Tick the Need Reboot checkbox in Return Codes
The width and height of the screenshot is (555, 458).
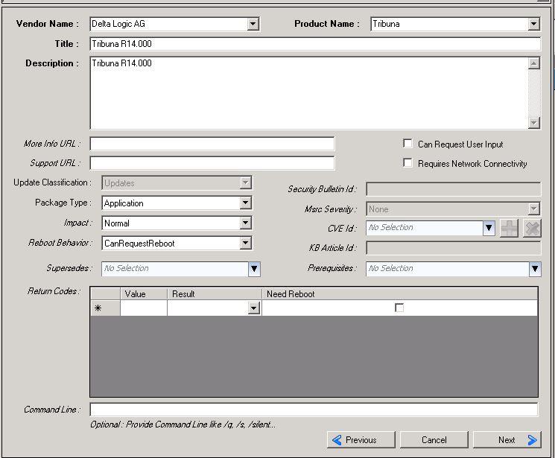click(x=399, y=308)
